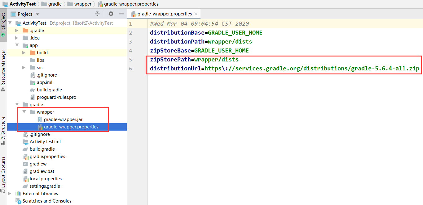Open Layout Captures side tab
The height and width of the screenshot is (205, 423).
coord(3,174)
